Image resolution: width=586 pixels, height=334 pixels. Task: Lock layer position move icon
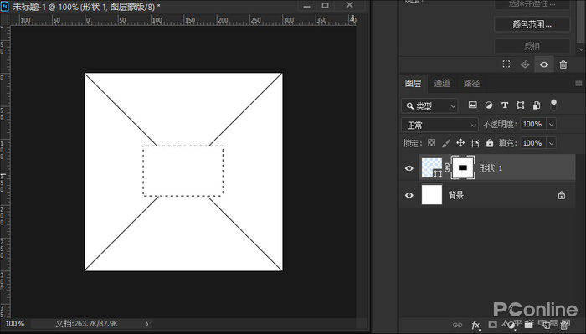(x=460, y=142)
